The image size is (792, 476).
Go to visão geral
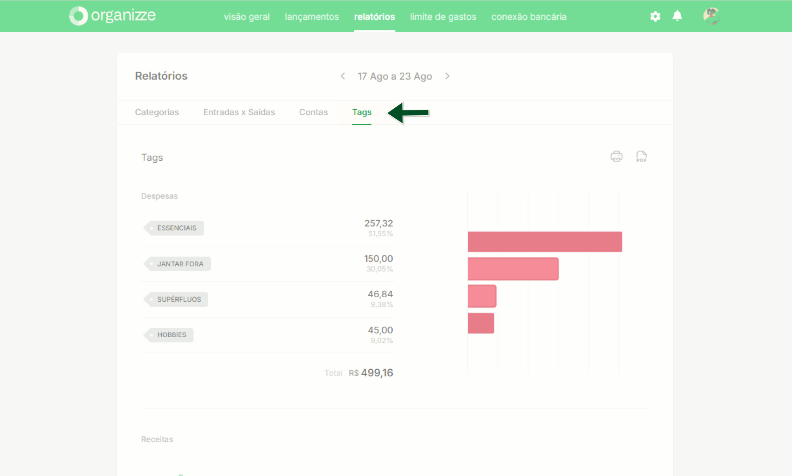pyautogui.click(x=247, y=17)
